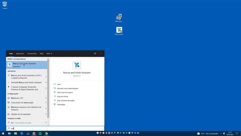241x136 pixels.
Task: Open the Rescue and Smart Assistant best match
Action: 27,65
